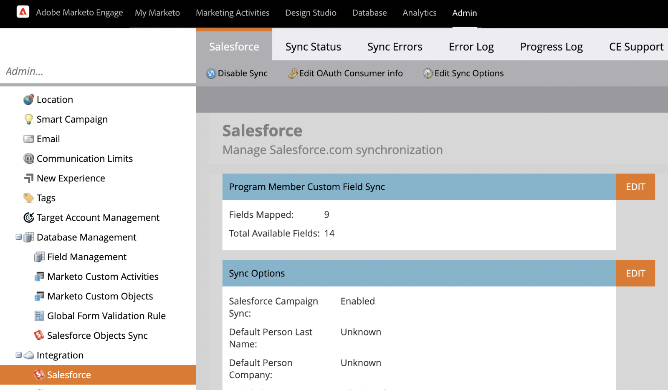Click the key icon beside Edit OAuth Consumer info

tap(294, 73)
